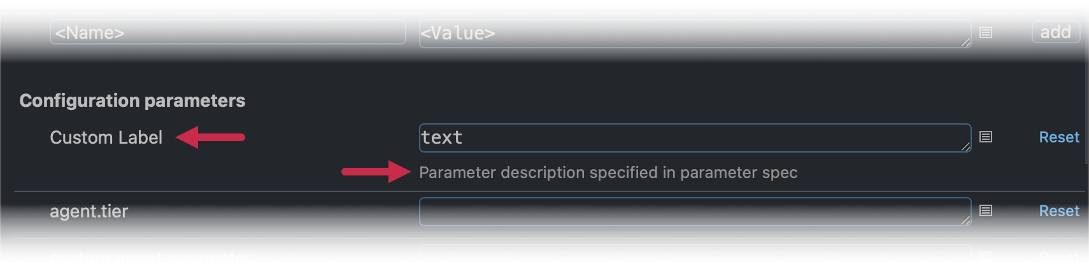The width and height of the screenshot is (1089, 267).
Task: Focus the <Name> input field
Action: pyautogui.click(x=228, y=32)
